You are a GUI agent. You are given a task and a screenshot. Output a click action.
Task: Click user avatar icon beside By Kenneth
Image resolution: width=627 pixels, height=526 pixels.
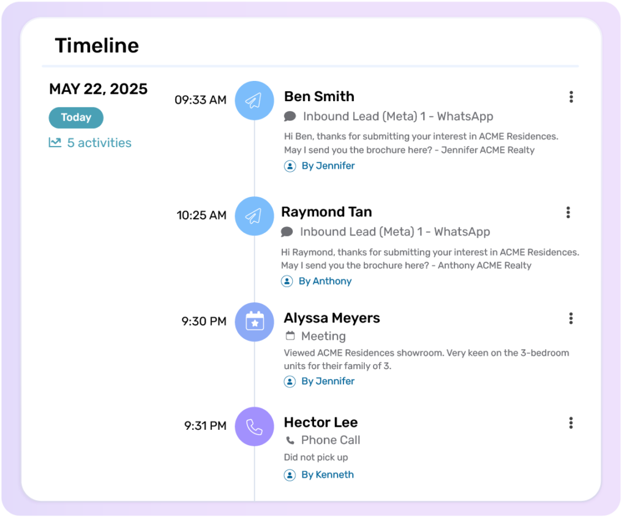click(x=290, y=475)
